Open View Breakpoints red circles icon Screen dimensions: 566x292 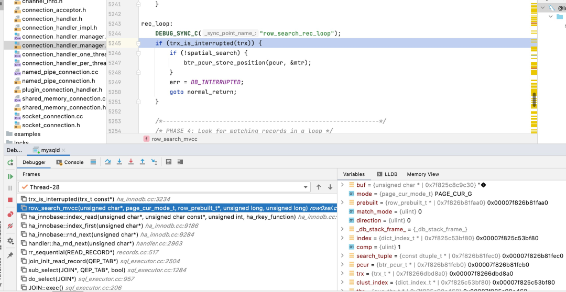point(10,215)
